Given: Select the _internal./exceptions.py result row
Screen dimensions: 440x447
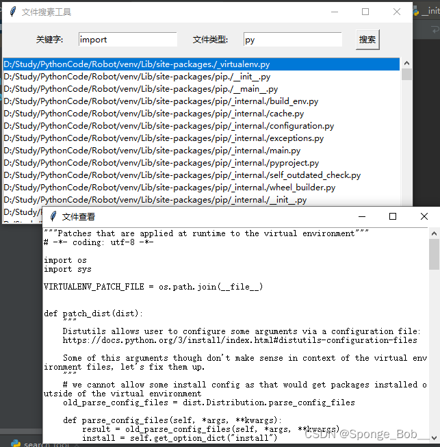Looking at the screenshot, I should (201, 138).
